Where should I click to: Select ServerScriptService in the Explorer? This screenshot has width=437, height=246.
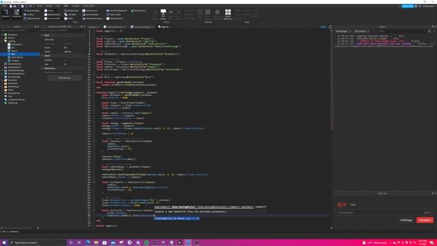16,74
